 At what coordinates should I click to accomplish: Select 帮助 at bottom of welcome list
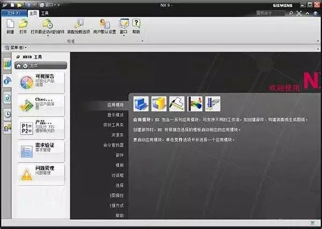[x=120, y=216]
